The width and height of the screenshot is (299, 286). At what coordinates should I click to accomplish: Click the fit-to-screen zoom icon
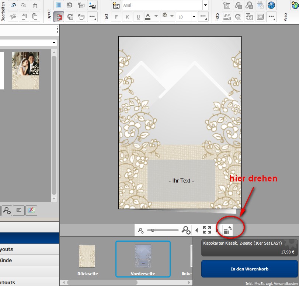[x=207, y=230]
